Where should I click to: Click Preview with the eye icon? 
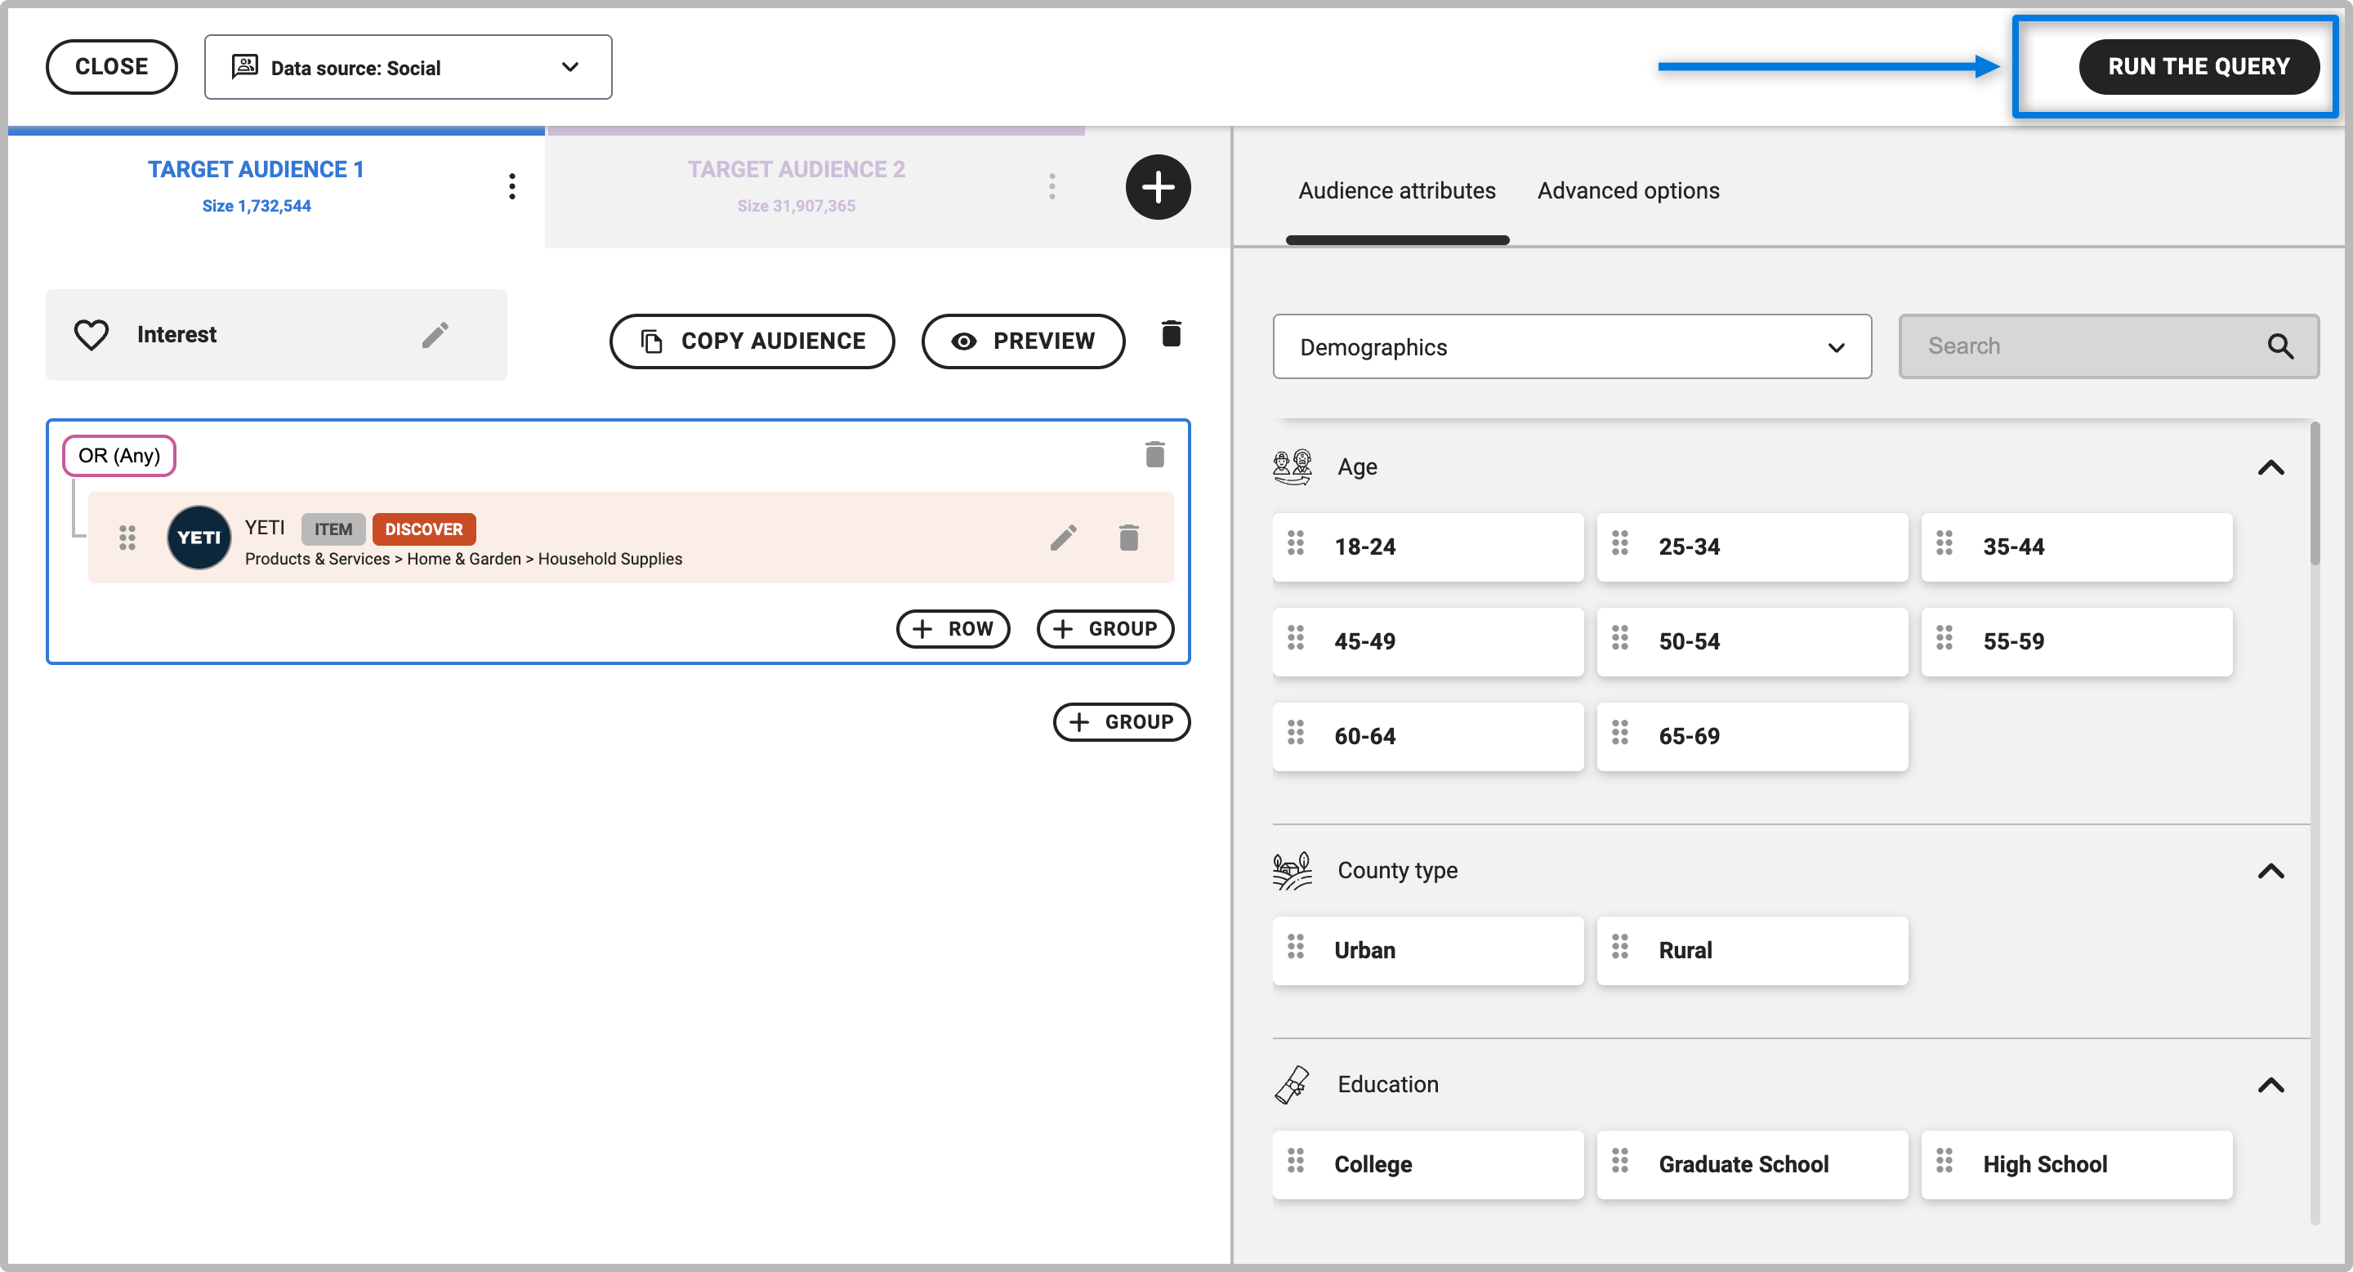pos(1023,341)
